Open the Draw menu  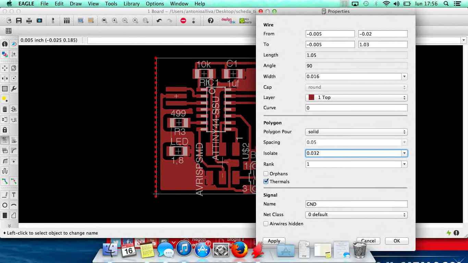click(76, 4)
